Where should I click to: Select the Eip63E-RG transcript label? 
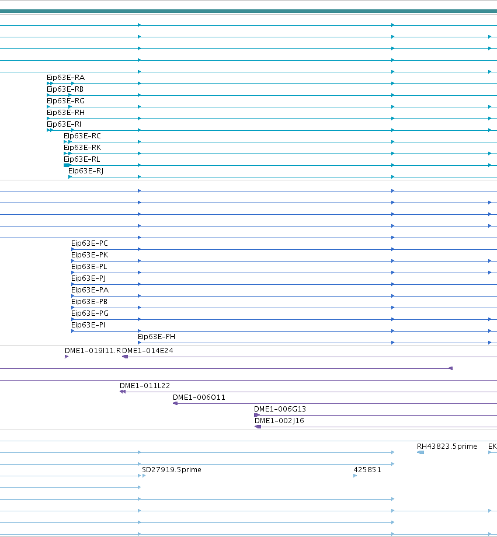click(65, 100)
